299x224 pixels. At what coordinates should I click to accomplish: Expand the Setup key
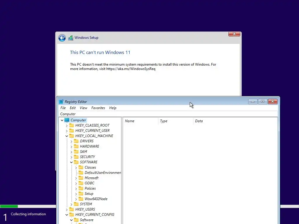(76, 194)
